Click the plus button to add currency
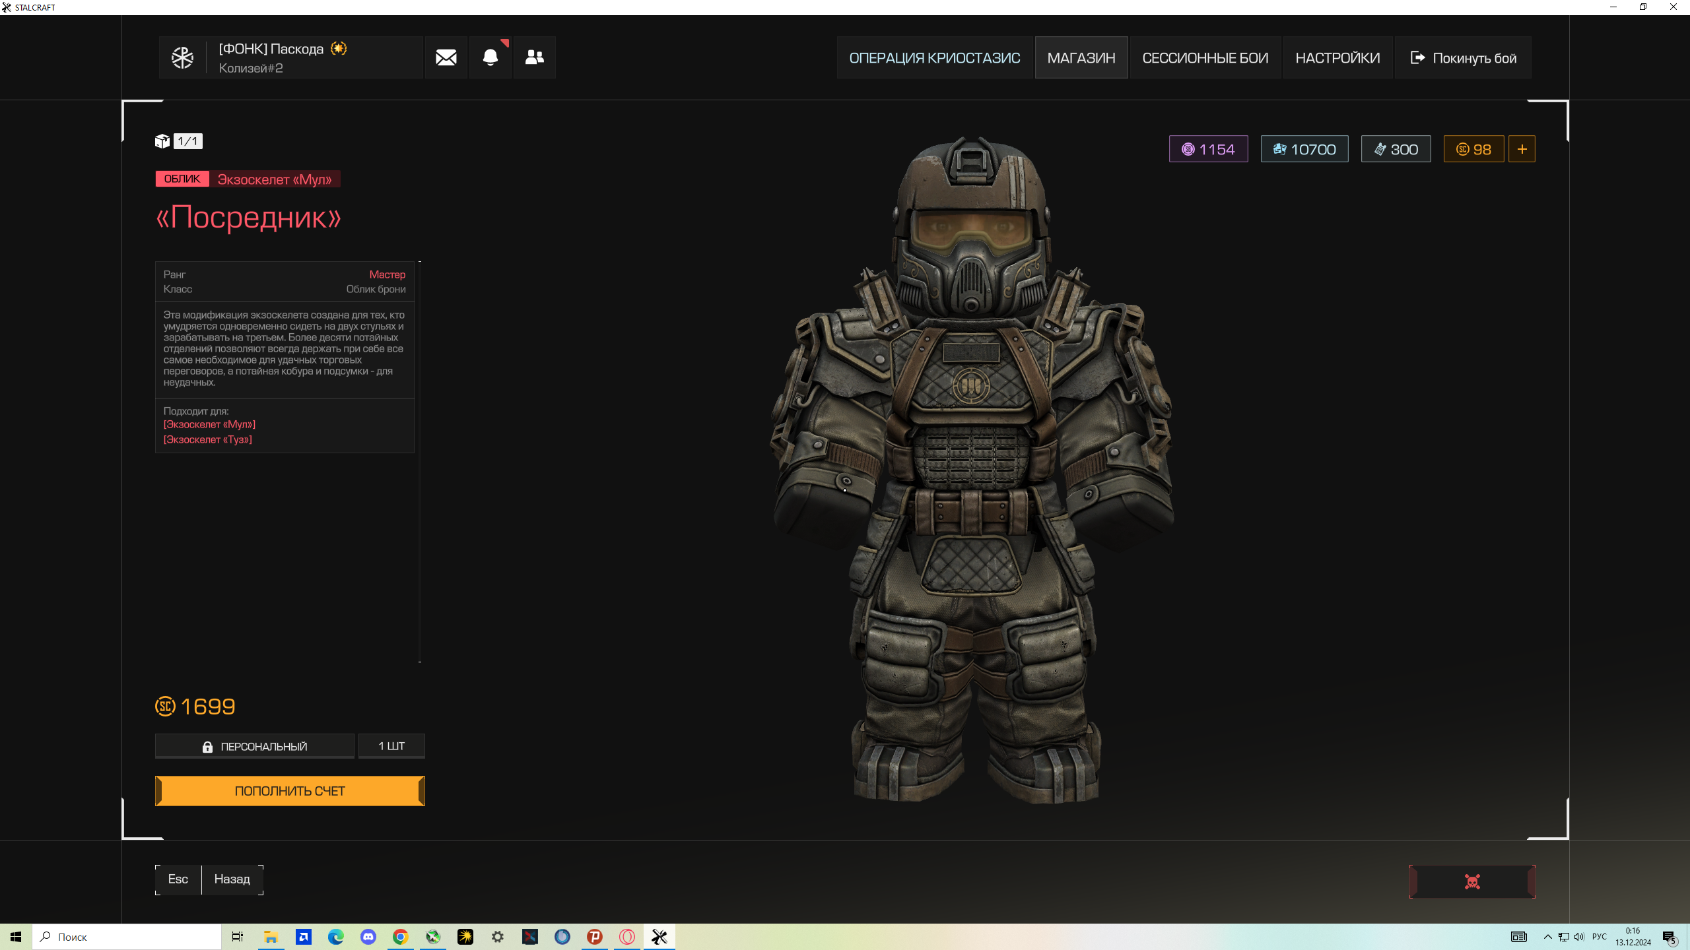Screen dimensions: 1690x950 1522,149
